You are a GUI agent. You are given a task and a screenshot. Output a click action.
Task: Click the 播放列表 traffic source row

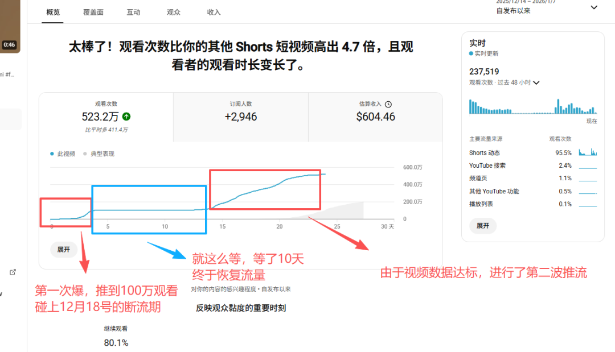point(533,204)
